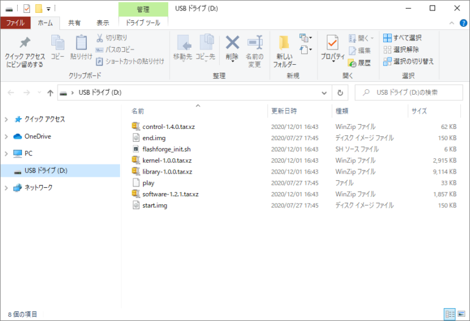Collapse the ribbon with chevron
The height and width of the screenshot is (321, 470).
tap(452, 23)
